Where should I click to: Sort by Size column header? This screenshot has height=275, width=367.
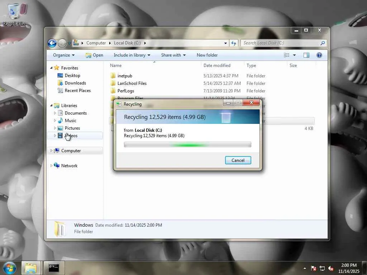click(x=301, y=66)
